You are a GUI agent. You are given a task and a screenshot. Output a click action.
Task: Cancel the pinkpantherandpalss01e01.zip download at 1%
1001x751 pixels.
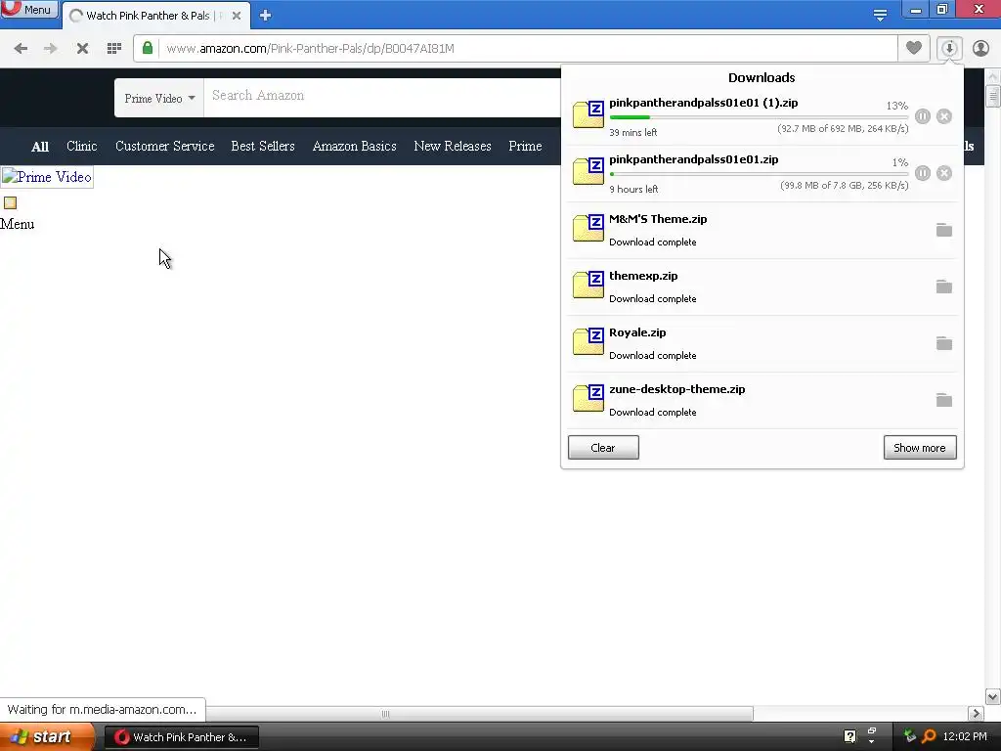(x=944, y=173)
